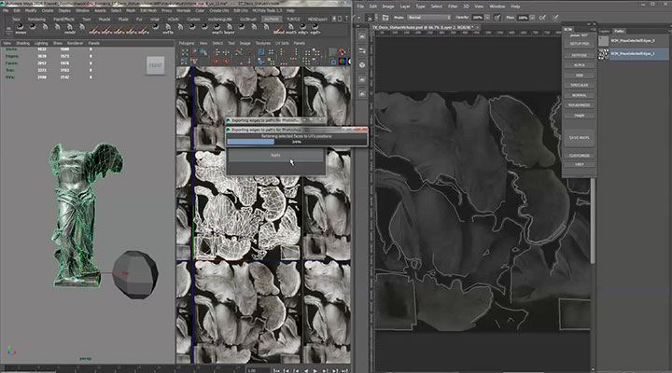Select path BCM_MayaSelectedEdges_0
This screenshot has width=672, height=373.
[633, 41]
